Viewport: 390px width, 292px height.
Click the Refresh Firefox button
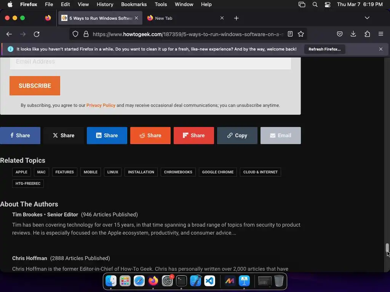click(x=324, y=49)
